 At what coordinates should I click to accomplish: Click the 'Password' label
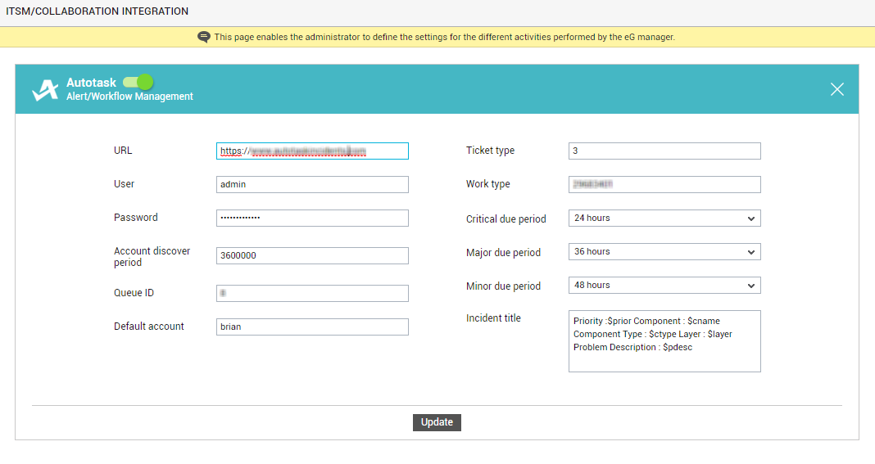pos(136,218)
